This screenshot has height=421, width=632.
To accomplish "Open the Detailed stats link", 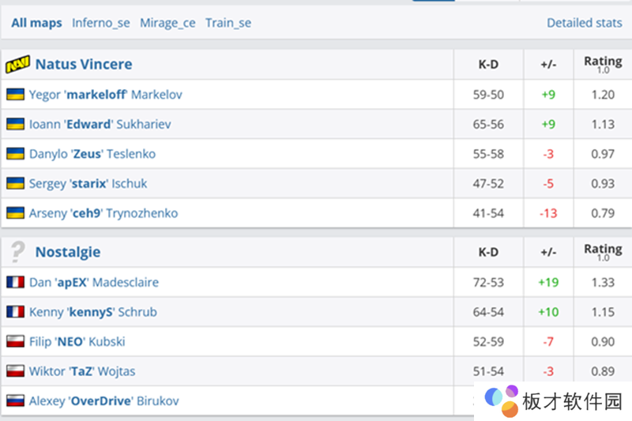I will 585,23.
